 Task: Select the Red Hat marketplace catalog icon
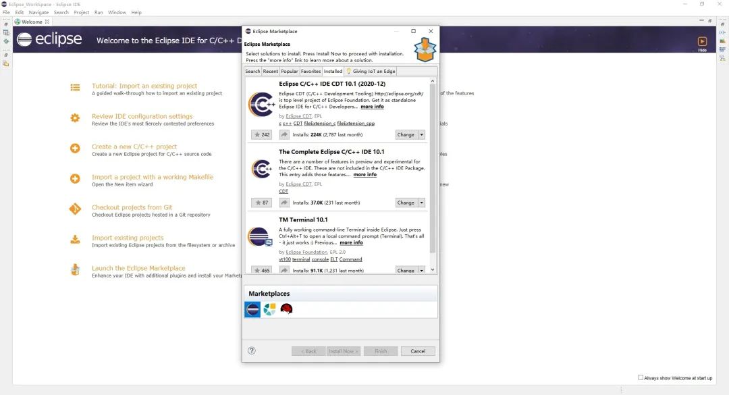pos(286,309)
